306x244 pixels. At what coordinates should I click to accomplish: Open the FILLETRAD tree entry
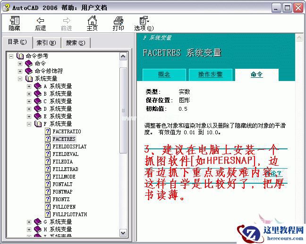click(x=65, y=169)
